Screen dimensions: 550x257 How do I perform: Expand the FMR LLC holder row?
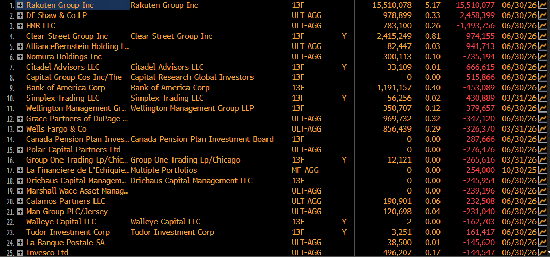click(20, 26)
